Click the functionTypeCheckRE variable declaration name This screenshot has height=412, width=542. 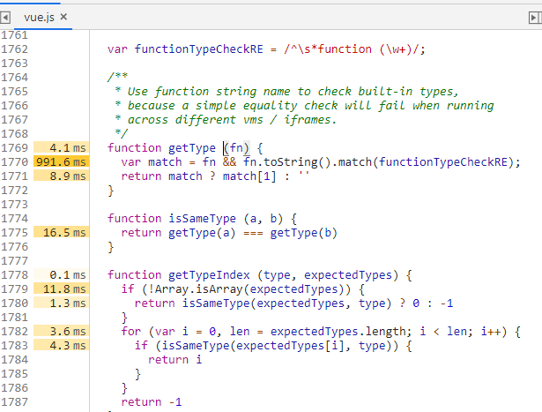(199, 49)
